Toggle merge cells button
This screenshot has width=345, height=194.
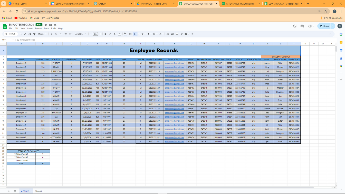point(135,34)
